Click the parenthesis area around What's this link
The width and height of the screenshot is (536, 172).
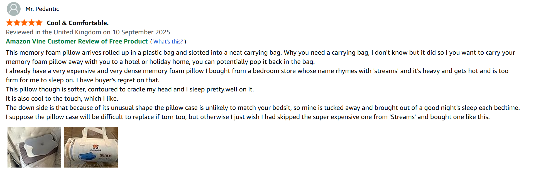152,41
